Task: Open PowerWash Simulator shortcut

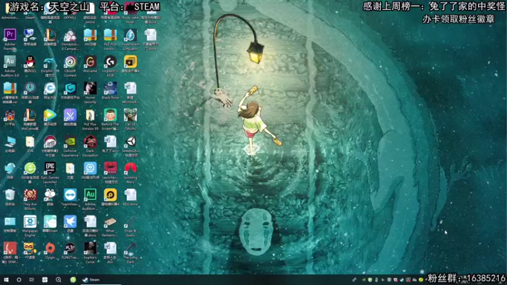Action: [x=131, y=35]
